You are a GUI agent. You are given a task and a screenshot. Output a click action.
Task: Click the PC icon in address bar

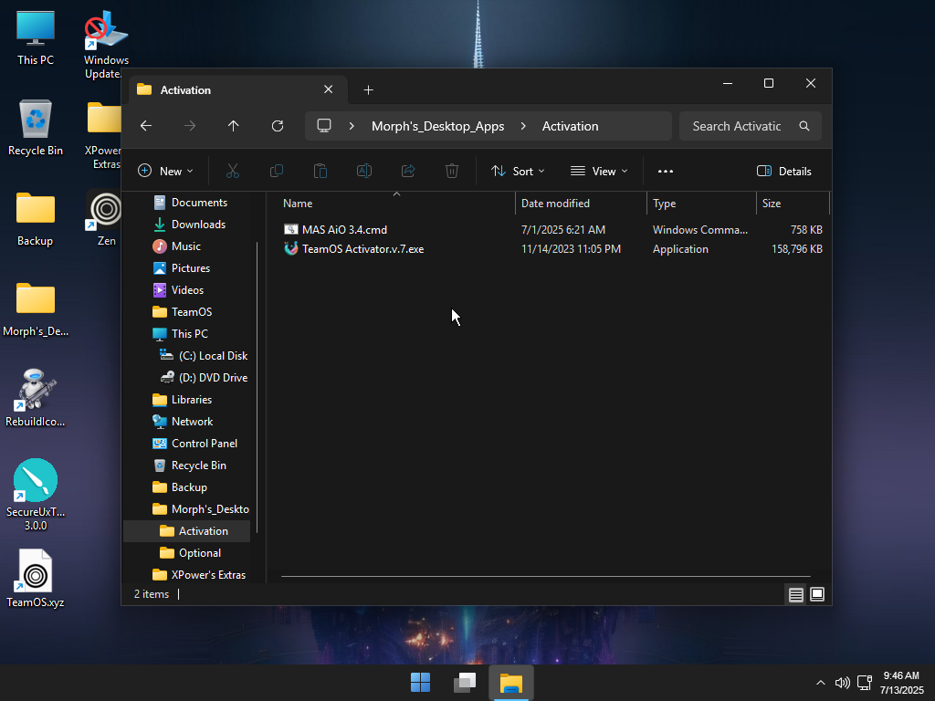tap(324, 126)
